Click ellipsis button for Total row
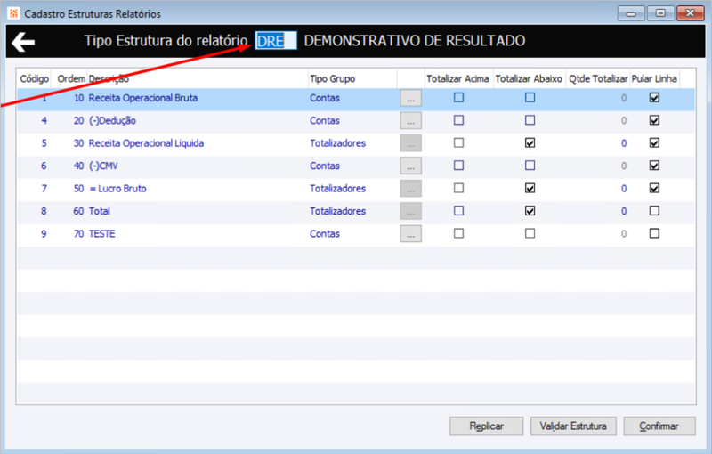 pyautogui.click(x=410, y=211)
